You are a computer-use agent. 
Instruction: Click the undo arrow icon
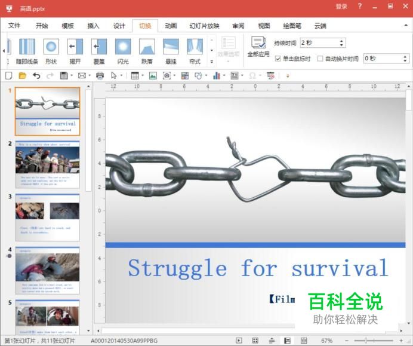(x=36, y=76)
